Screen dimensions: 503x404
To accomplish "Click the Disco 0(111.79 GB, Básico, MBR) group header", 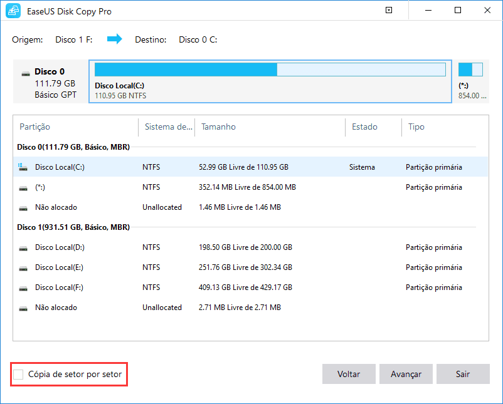I will (73, 147).
